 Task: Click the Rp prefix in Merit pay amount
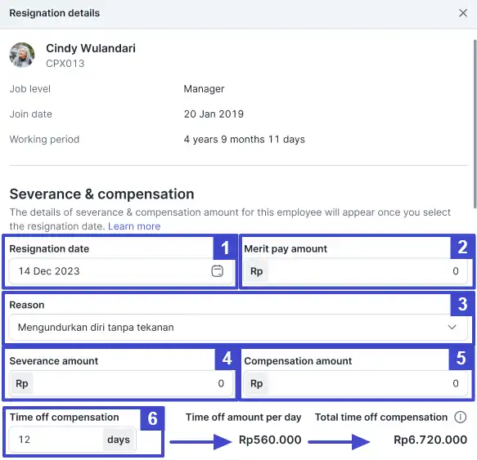256,271
